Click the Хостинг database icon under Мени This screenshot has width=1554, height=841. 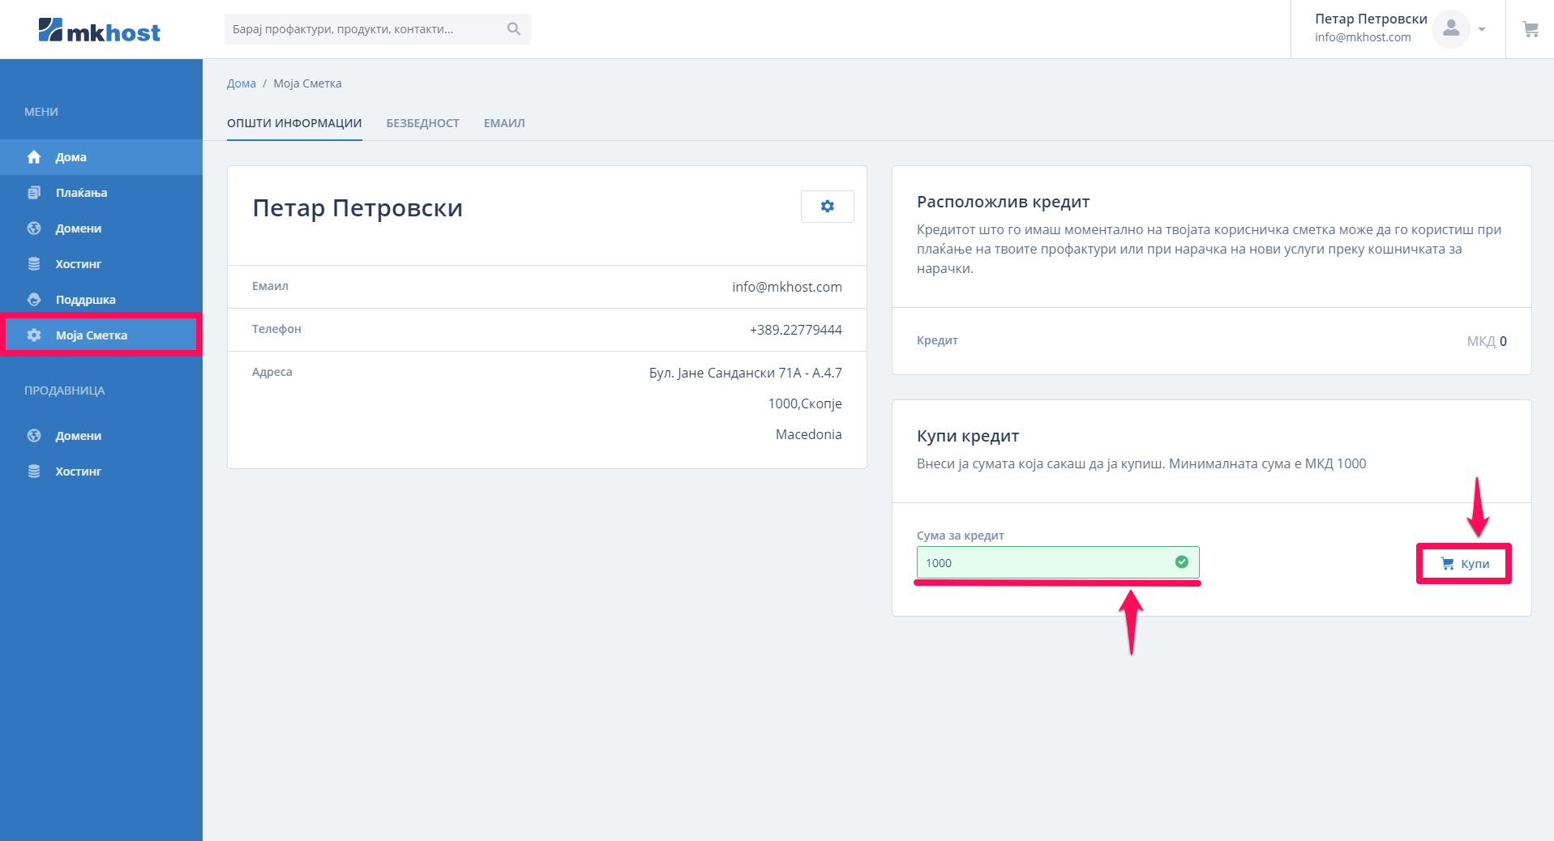(34, 264)
